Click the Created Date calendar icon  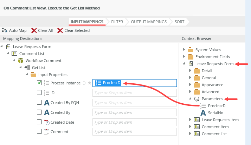tap(46, 122)
